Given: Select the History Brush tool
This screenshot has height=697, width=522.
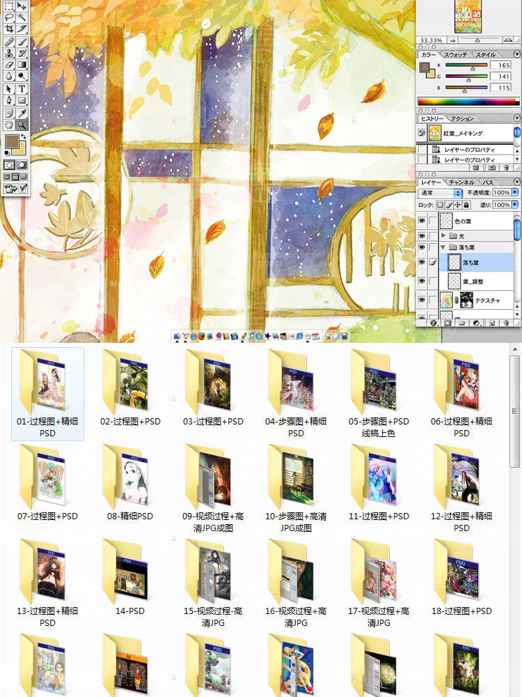Looking at the screenshot, I should click(22, 54).
